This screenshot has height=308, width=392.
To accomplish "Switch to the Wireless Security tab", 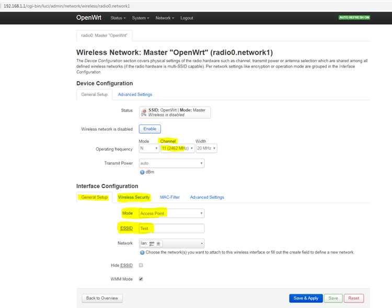I will 134,198.
